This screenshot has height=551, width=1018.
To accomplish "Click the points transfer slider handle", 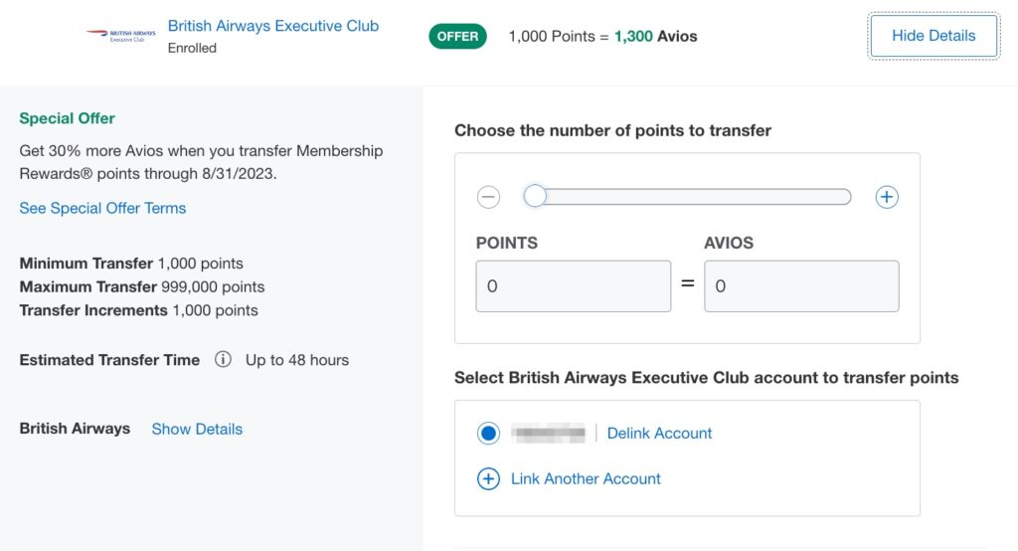I will (x=535, y=197).
